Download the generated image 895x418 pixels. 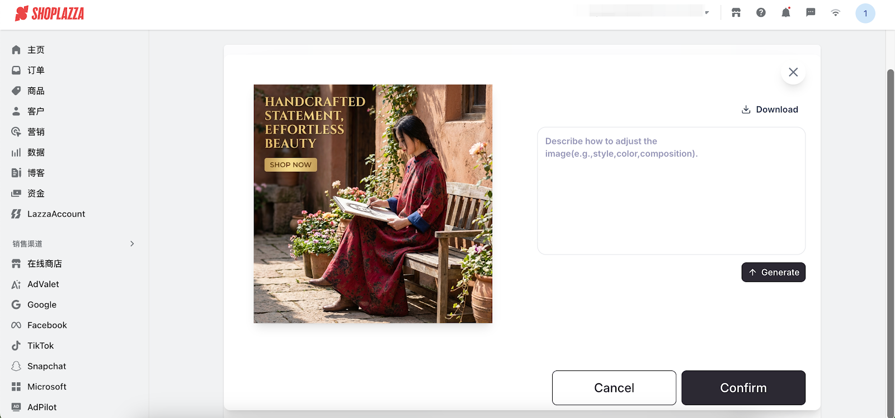(x=770, y=110)
